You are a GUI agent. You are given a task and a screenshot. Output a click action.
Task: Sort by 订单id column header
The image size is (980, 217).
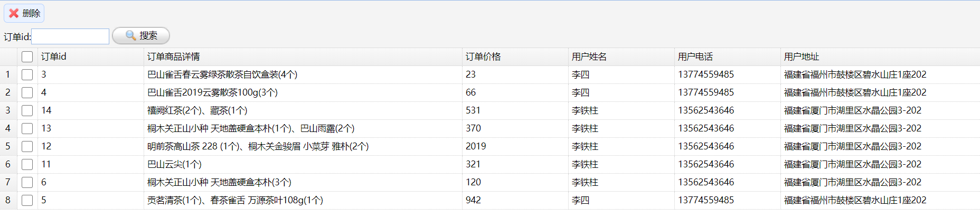click(54, 56)
